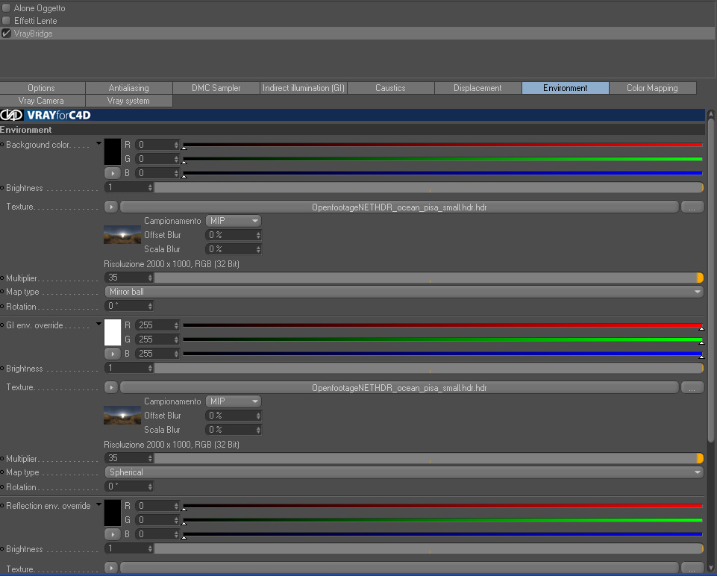Screen dimensions: 717x576
Task: Click the GI override OpenfootageNETHDR texture button
Action: click(399, 388)
